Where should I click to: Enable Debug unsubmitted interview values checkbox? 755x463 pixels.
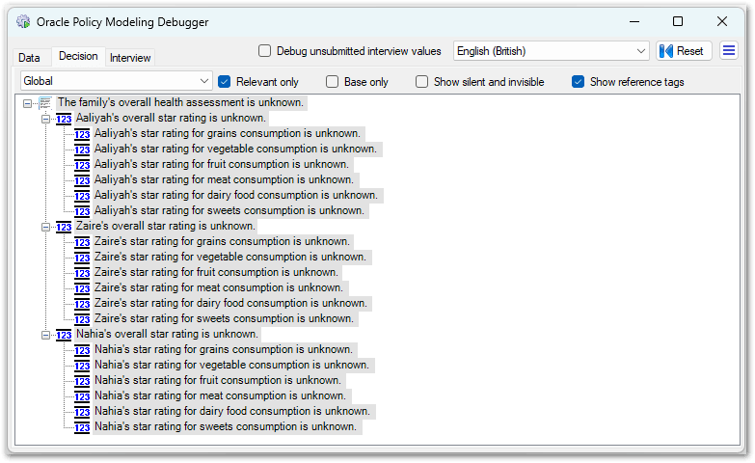click(x=264, y=50)
